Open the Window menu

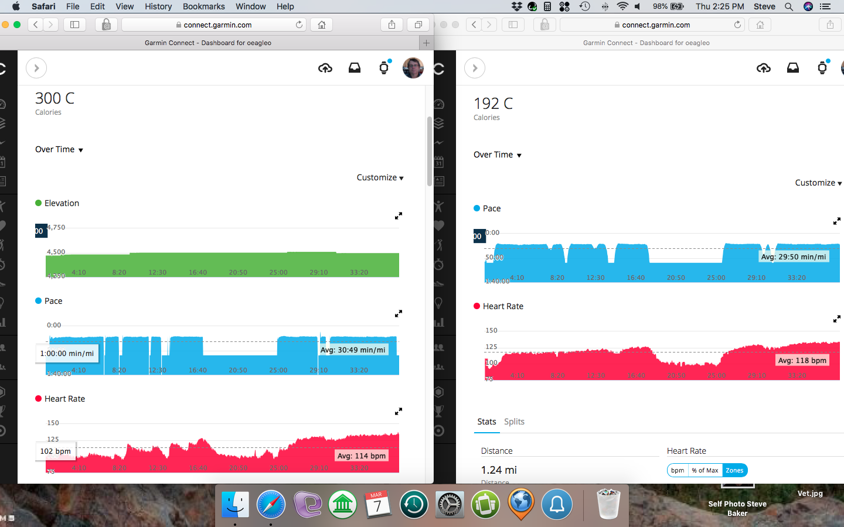tap(250, 6)
